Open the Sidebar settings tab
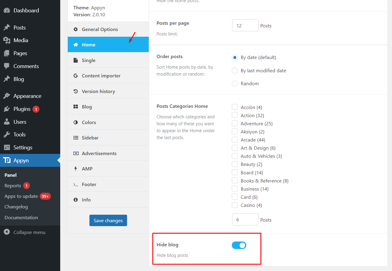 point(108,138)
